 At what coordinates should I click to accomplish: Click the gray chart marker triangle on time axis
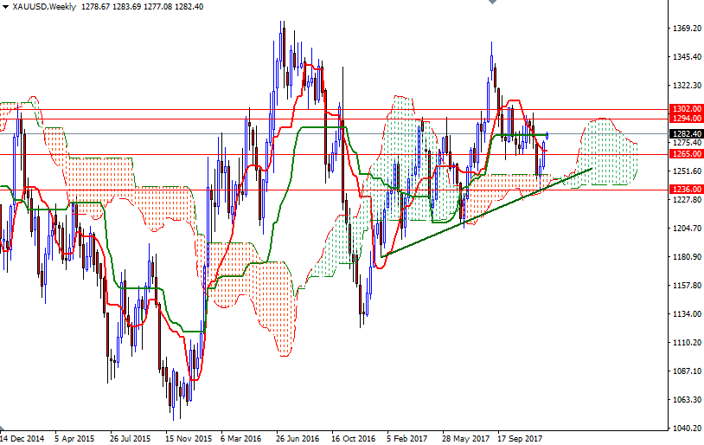tap(3, 429)
